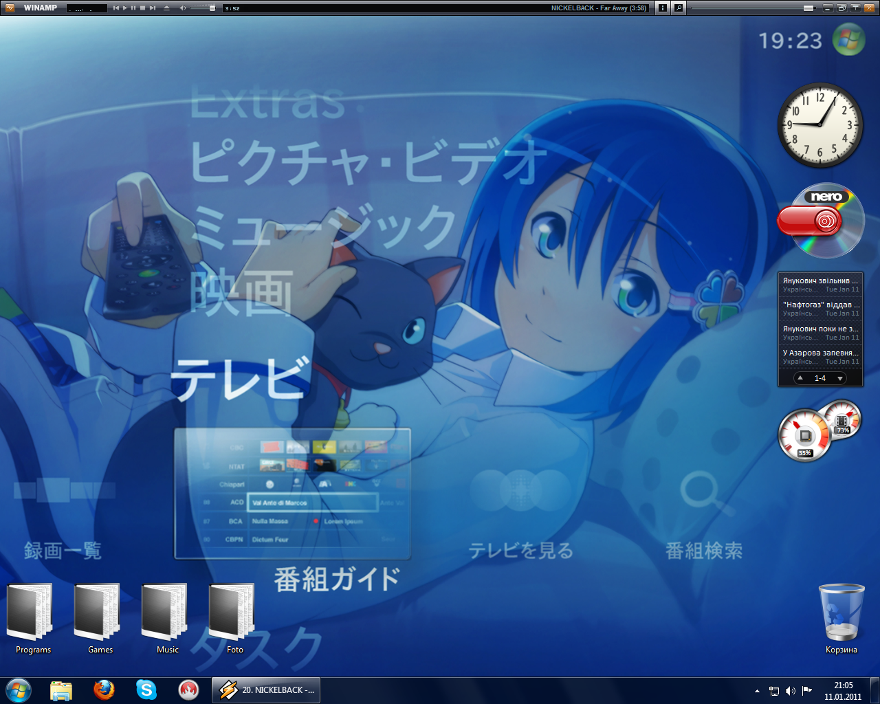Open the Windows Start menu
Screen dimensions: 880x704
[x=18, y=690]
